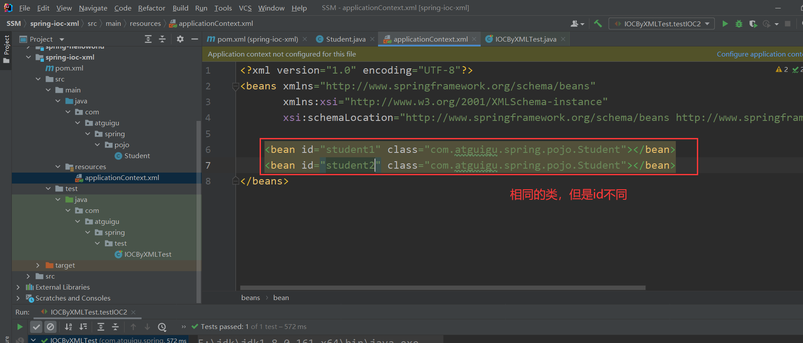Viewport: 803px width, 343px height.
Task: Click the warnings indicator showing 2
Action: pyautogui.click(x=782, y=69)
